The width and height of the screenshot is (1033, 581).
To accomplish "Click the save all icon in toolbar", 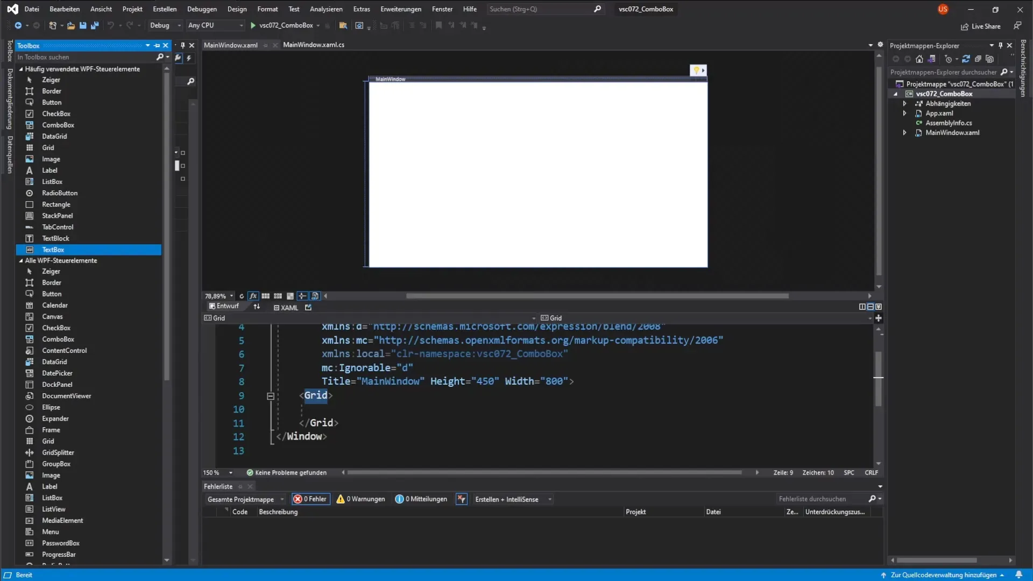I will [x=95, y=25].
